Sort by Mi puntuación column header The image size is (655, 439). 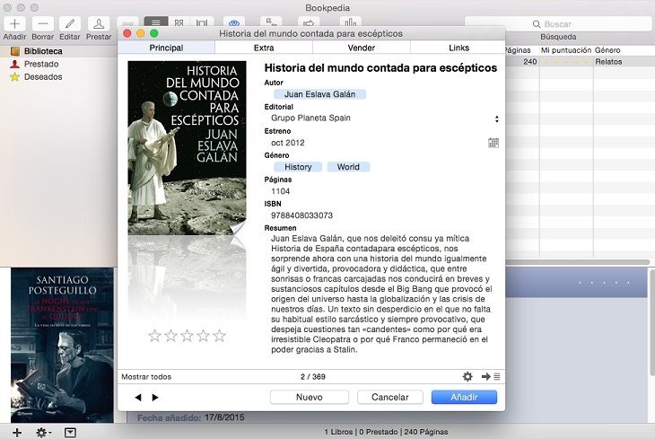tap(566, 50)
